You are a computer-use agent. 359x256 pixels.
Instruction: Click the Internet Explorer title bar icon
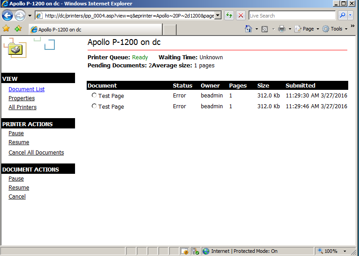coord(4,4)
